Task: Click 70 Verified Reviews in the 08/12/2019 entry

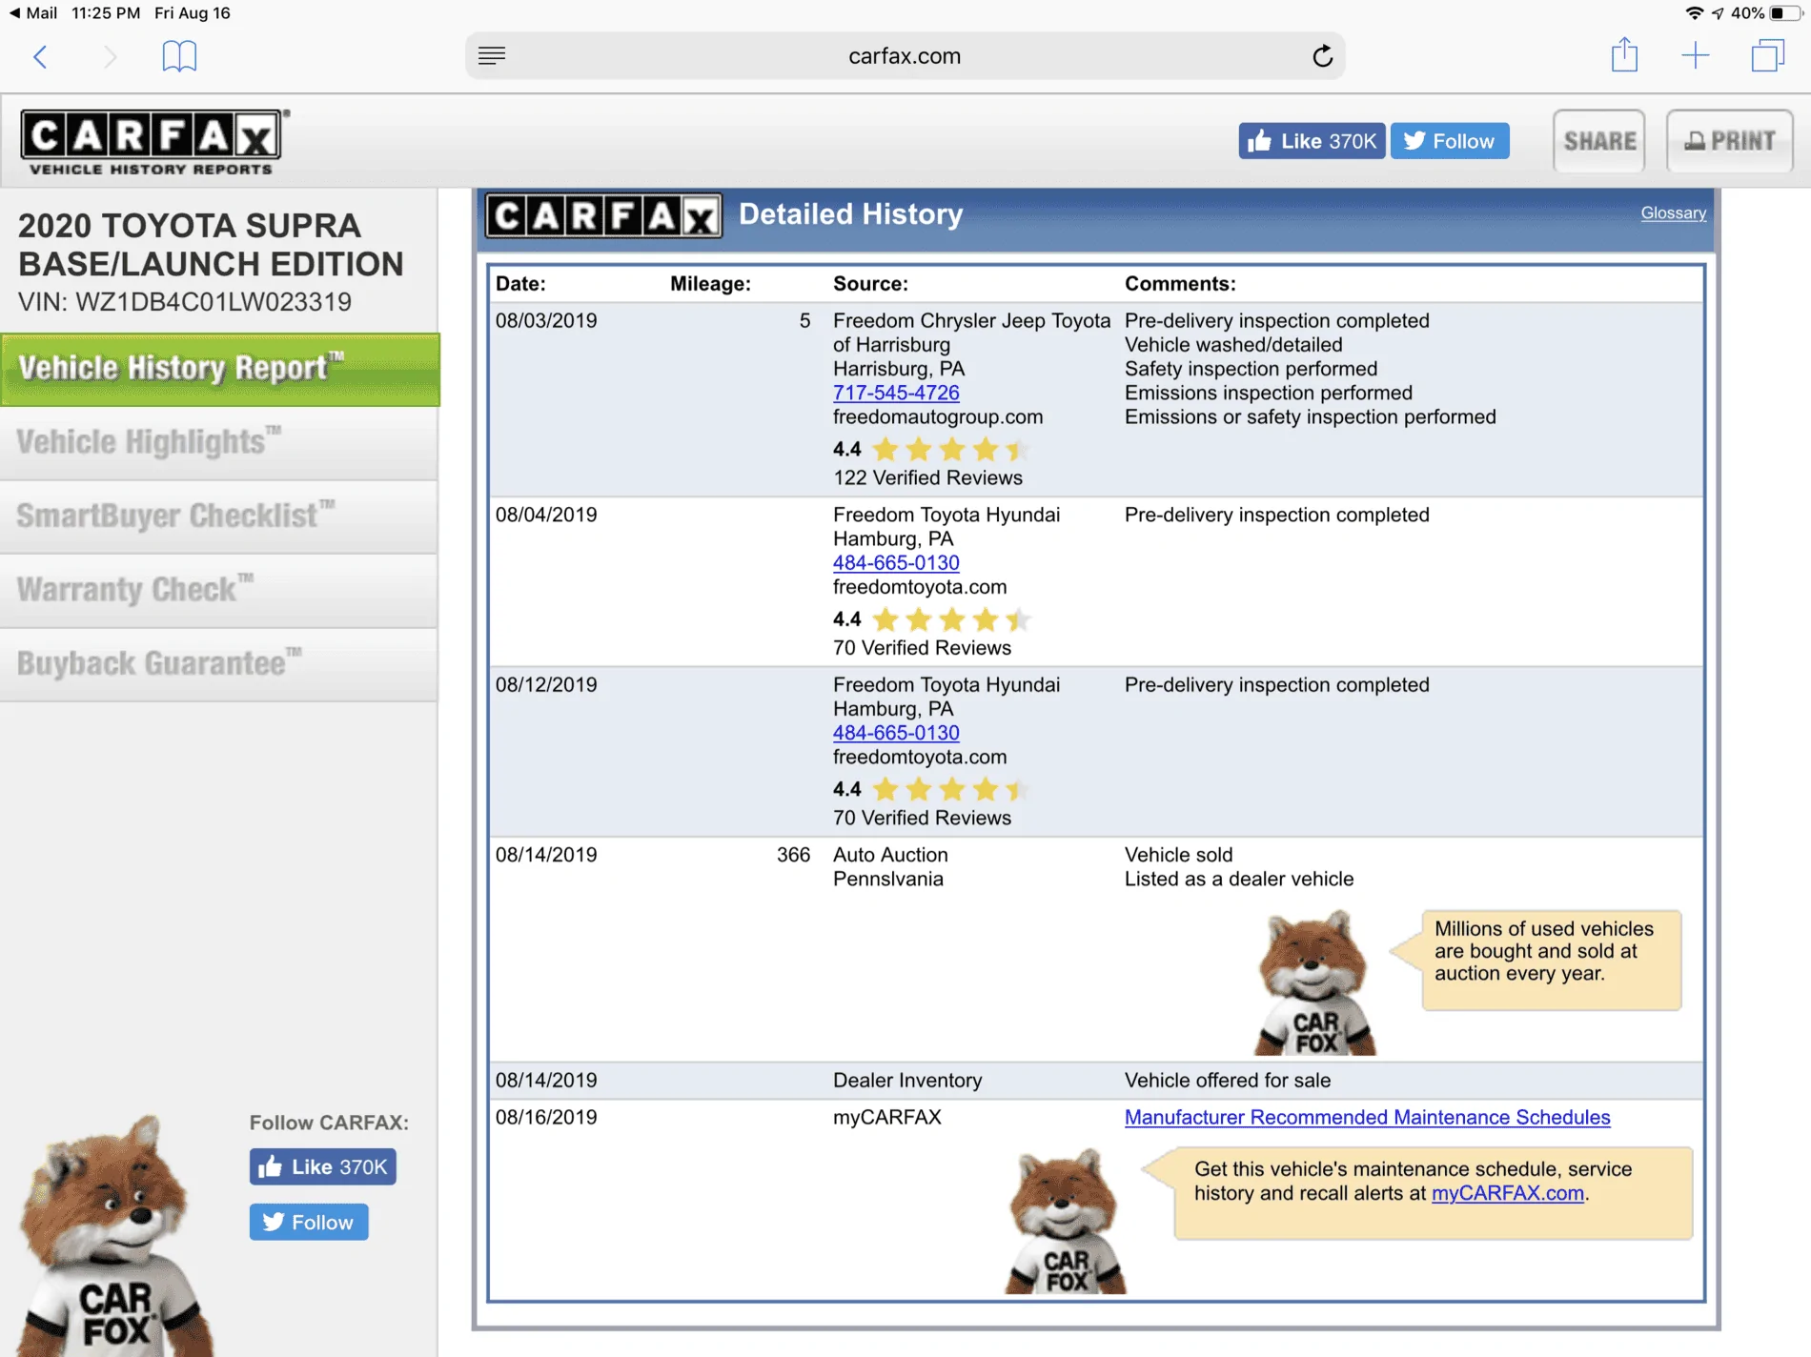Action: [x=922, y=818]
